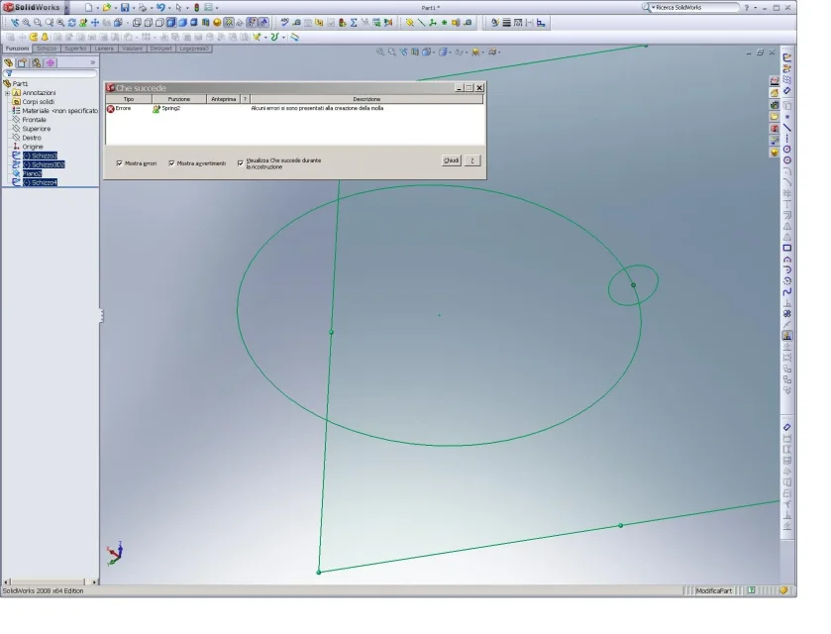Switch to the Funzioni tab
831x634 pixels.
point(17,49)
